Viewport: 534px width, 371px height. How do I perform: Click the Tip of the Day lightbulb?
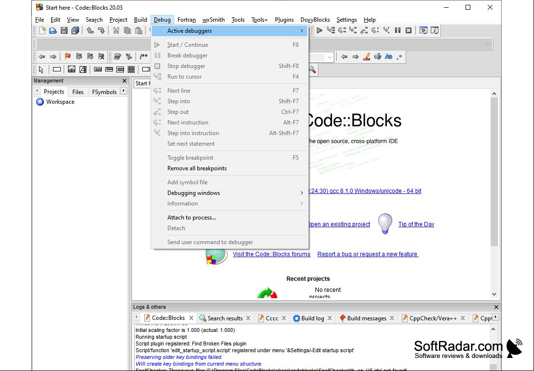click(385, 224)
